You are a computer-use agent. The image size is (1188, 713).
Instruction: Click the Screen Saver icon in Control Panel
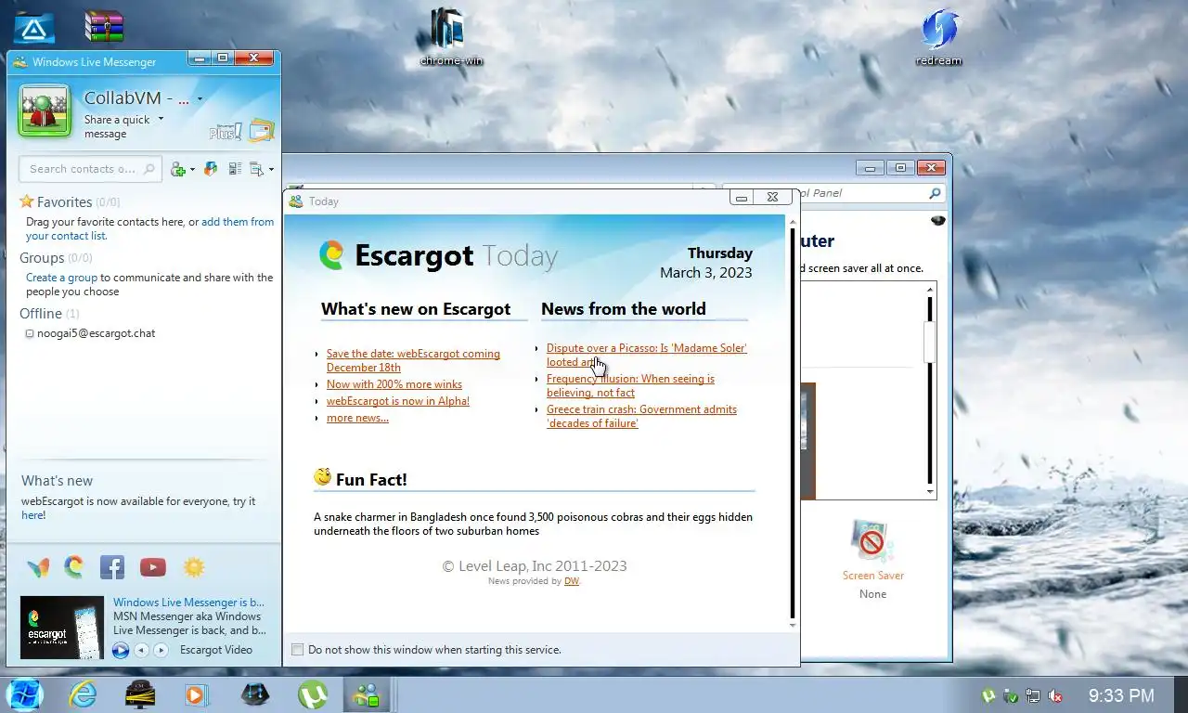pyautogui.click(x=872, y=541)
